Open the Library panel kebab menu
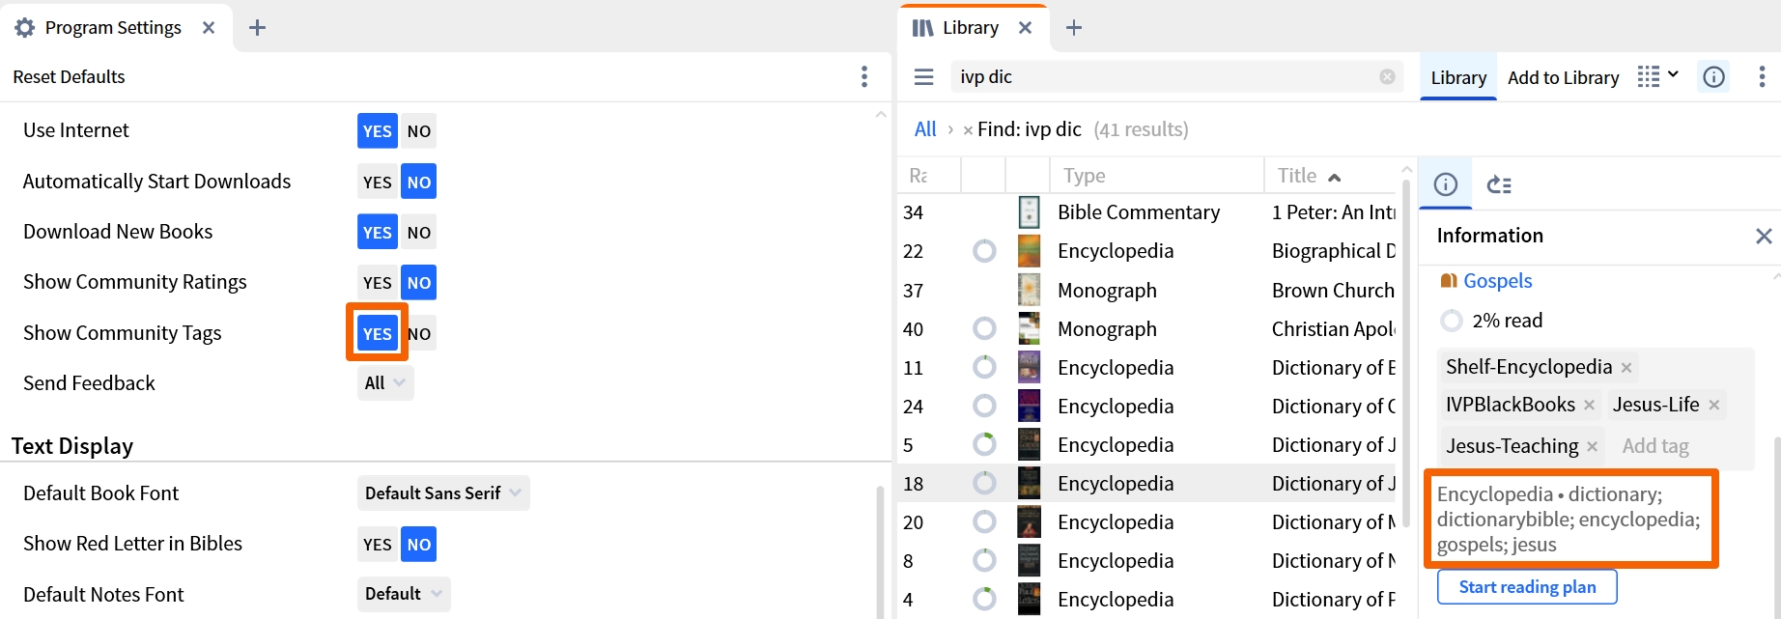Viewport: 1781px width, 619px height. pyautogui.click(x=1762, y=76)
